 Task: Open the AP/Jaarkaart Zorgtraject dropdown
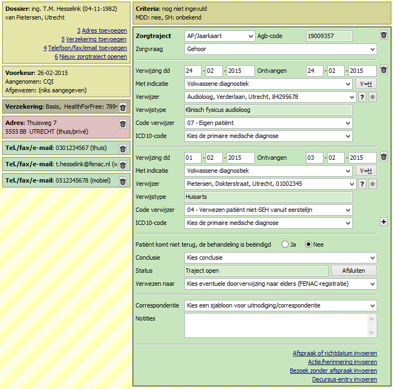pyautogui.click(x=219, y=36)
